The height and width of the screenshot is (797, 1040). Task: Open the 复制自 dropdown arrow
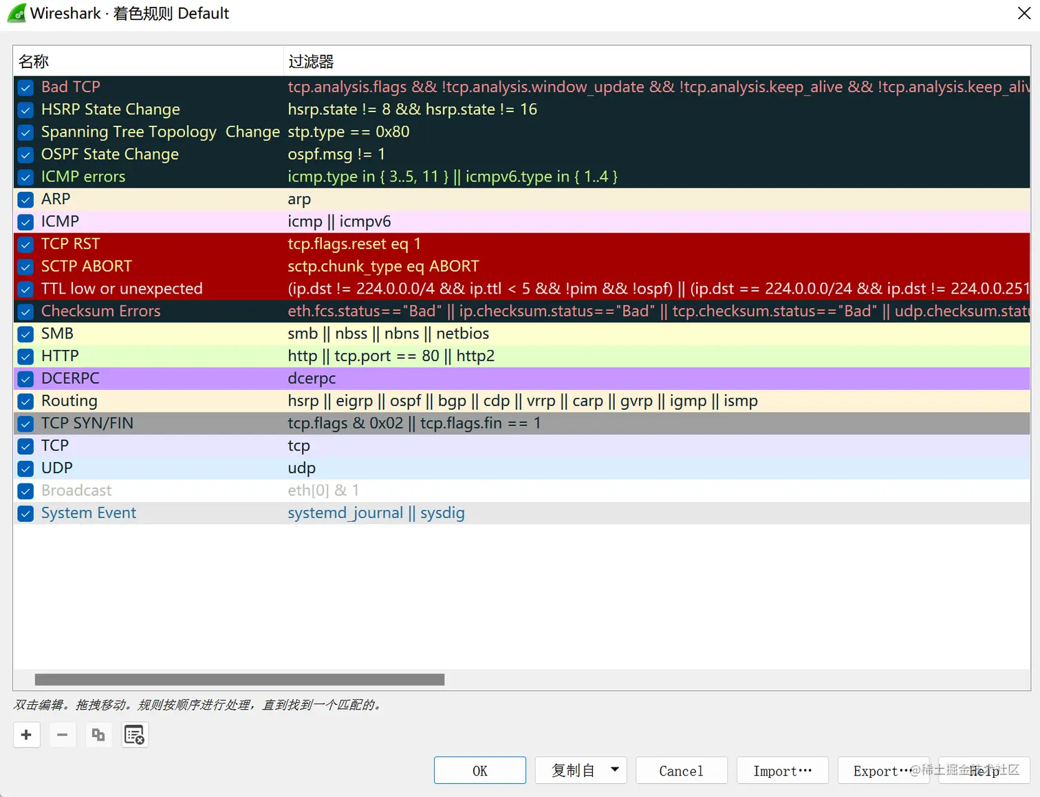tap(615, 770)
